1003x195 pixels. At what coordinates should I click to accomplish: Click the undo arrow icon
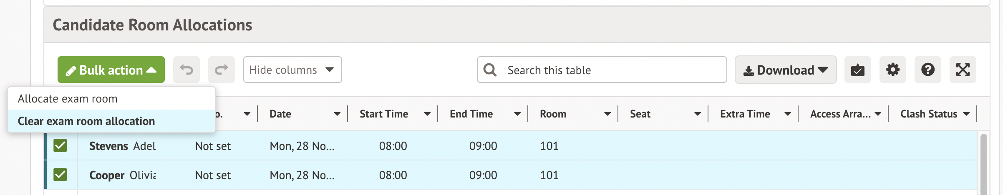tap(186, 70)
